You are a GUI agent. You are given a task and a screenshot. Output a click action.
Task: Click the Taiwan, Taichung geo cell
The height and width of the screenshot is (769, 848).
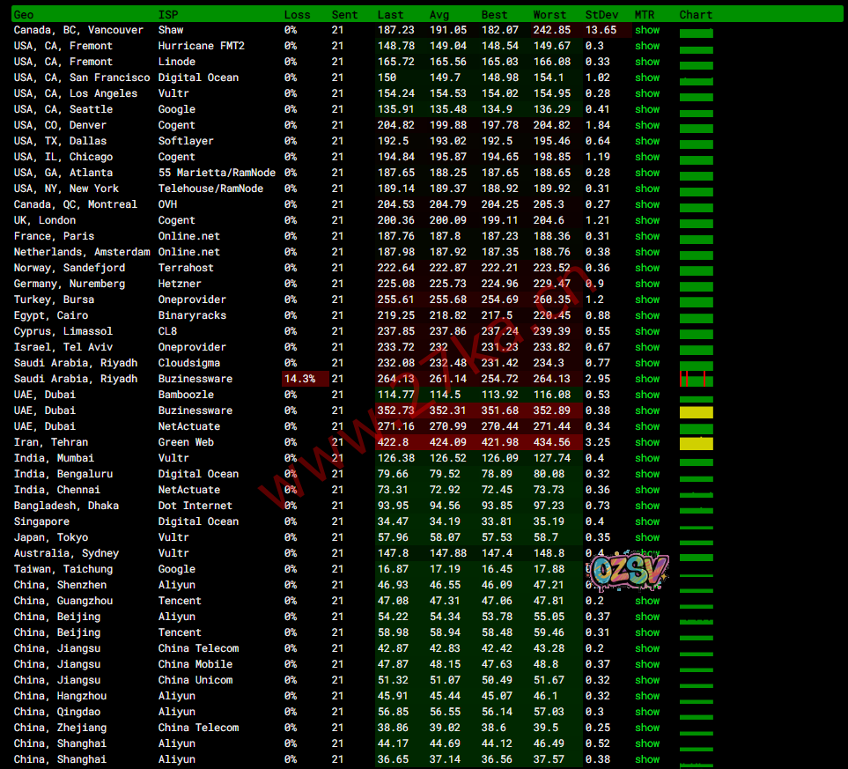63,569
